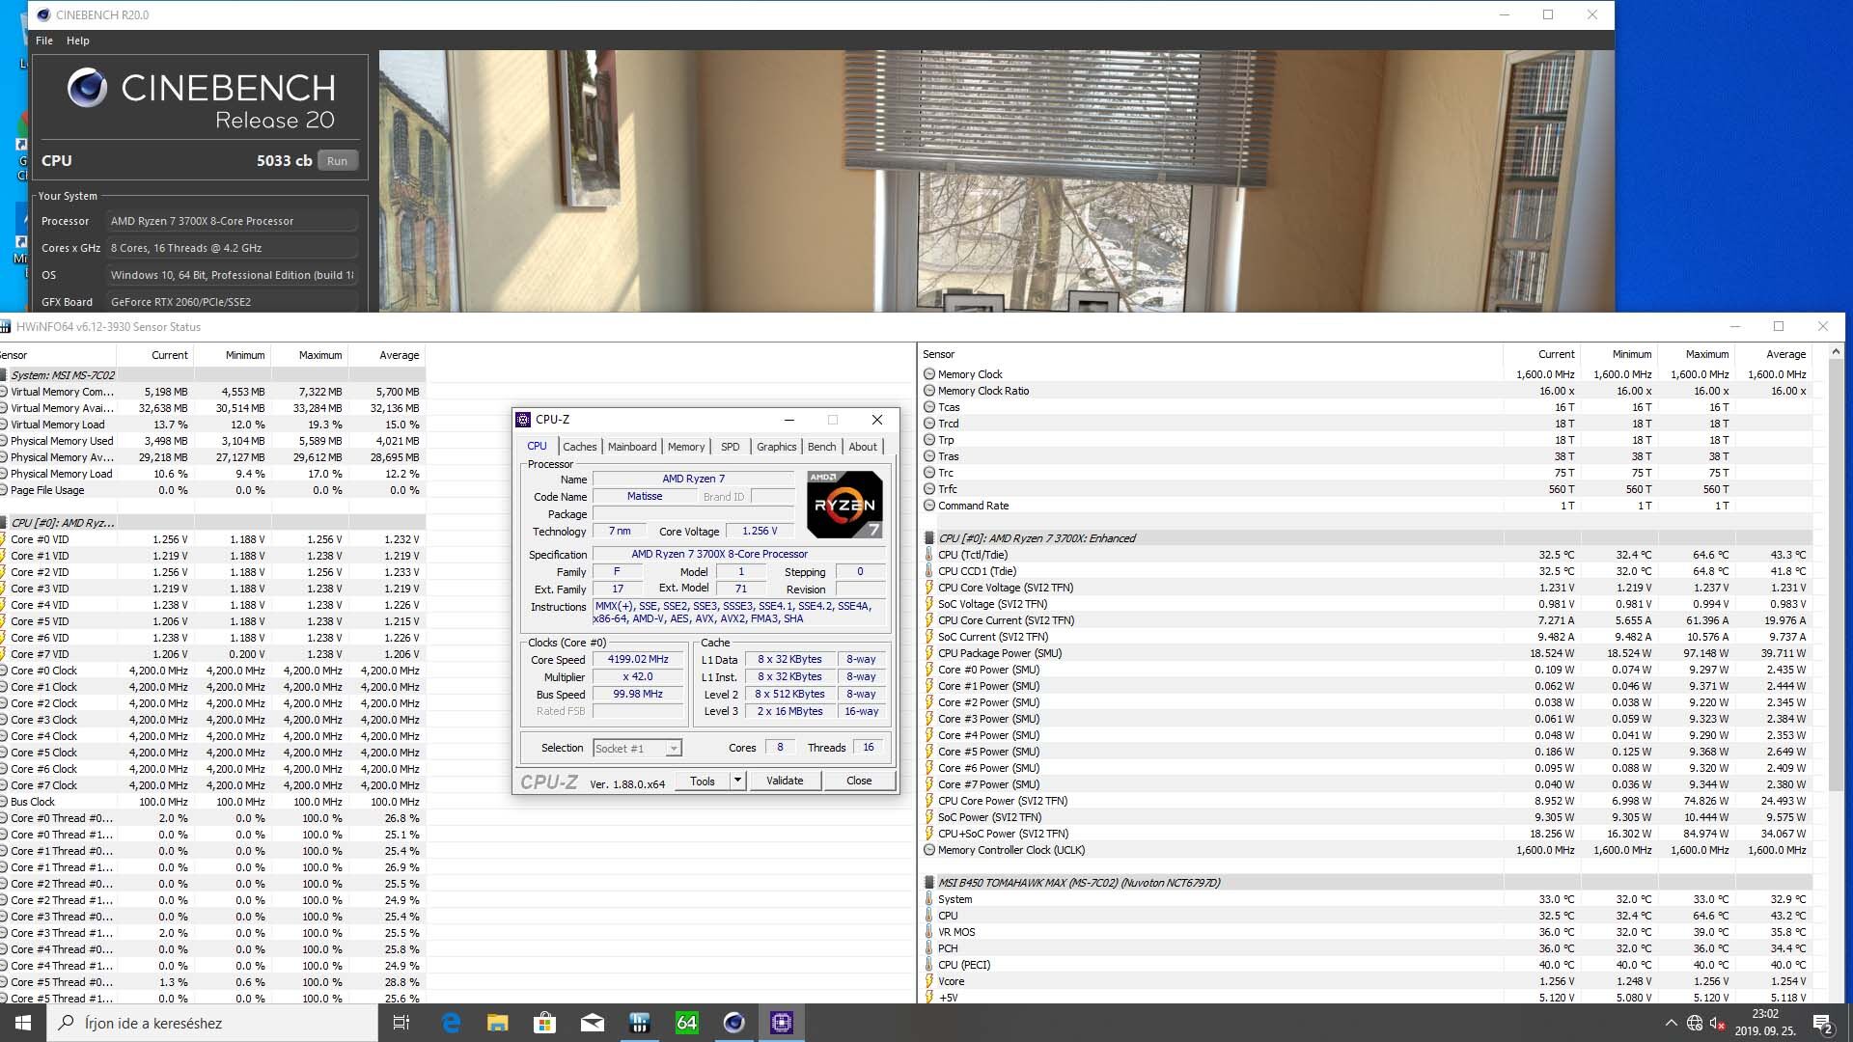Viewport: 1853px width, 1042px height.
Task: Switch to the Caches tab in CPU-Z
Action: coord(579,447)
